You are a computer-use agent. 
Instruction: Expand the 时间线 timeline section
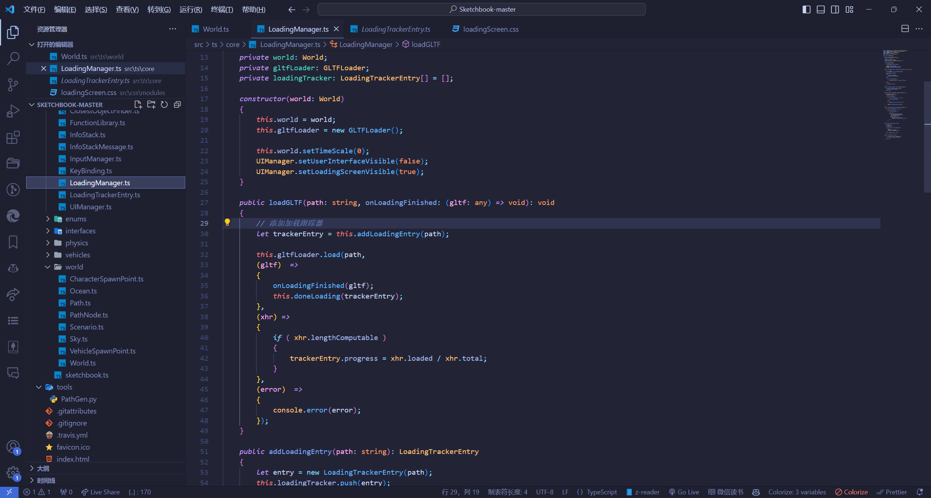click(x=32, y=480)
